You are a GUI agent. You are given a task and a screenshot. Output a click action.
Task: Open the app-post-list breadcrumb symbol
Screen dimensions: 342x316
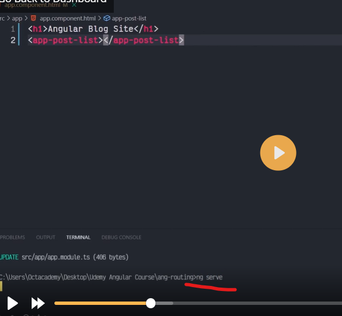click(x=129, y=18)
